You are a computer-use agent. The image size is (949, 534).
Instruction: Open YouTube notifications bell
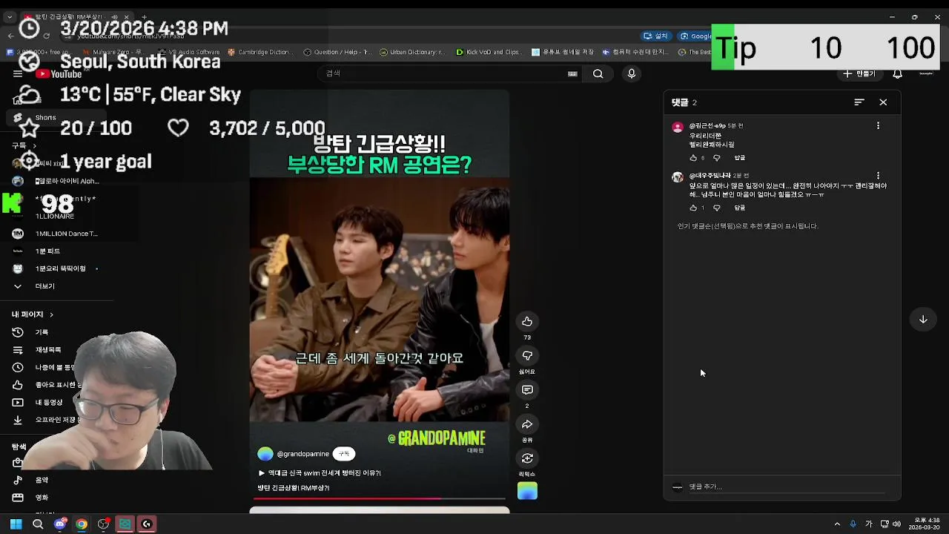coord(897,73)
